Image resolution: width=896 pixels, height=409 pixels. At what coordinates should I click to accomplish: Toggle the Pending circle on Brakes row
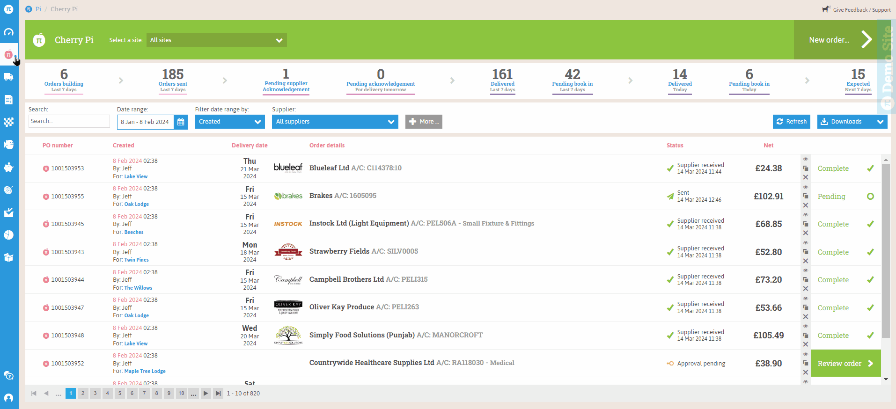point(870,197)
